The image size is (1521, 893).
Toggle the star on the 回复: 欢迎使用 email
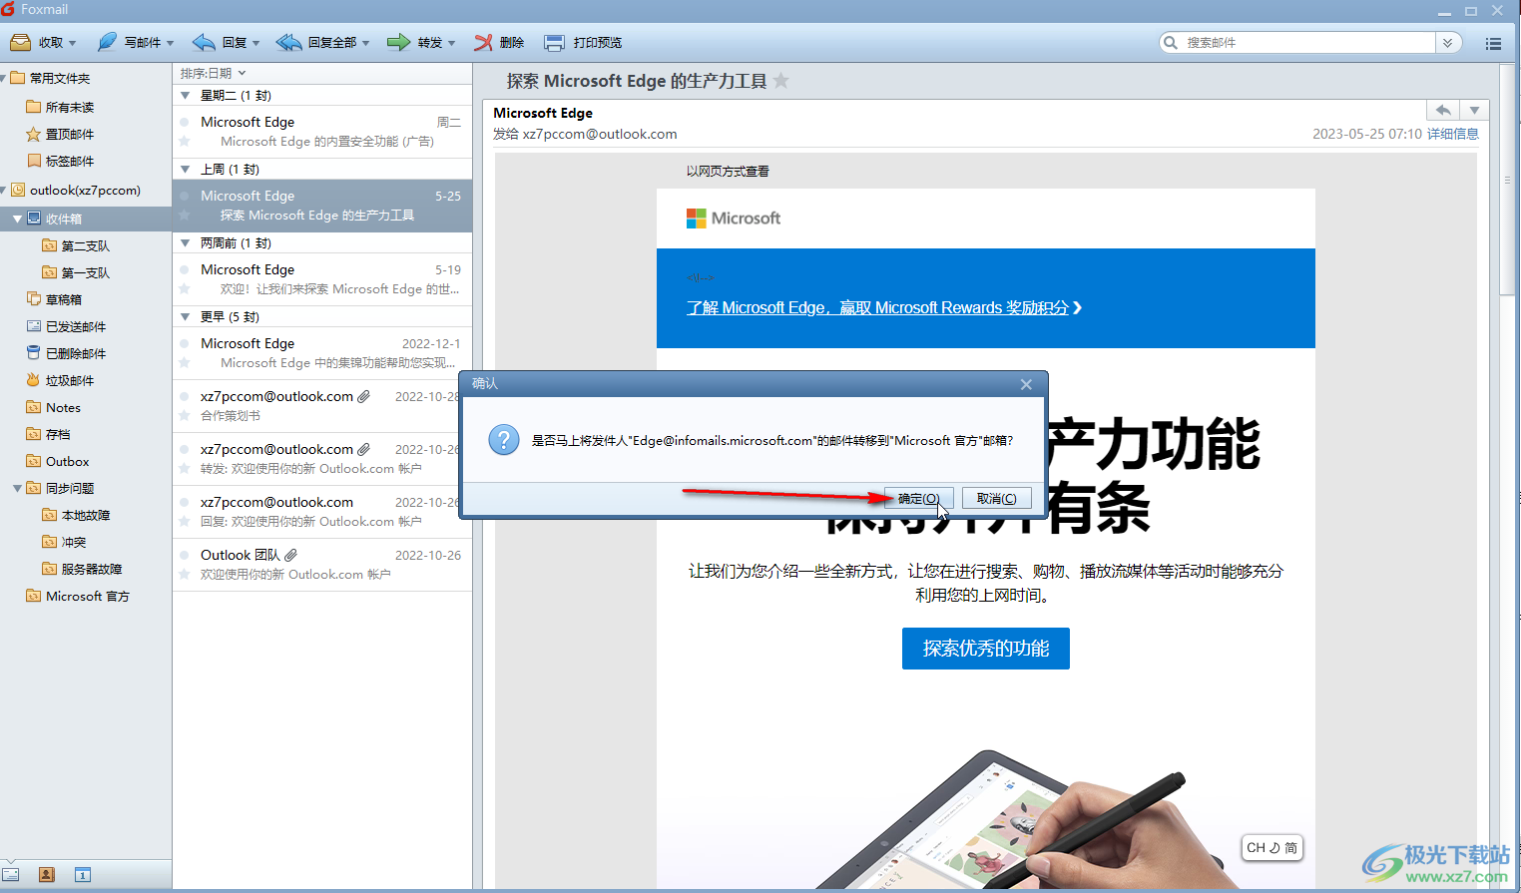(185, 522)
